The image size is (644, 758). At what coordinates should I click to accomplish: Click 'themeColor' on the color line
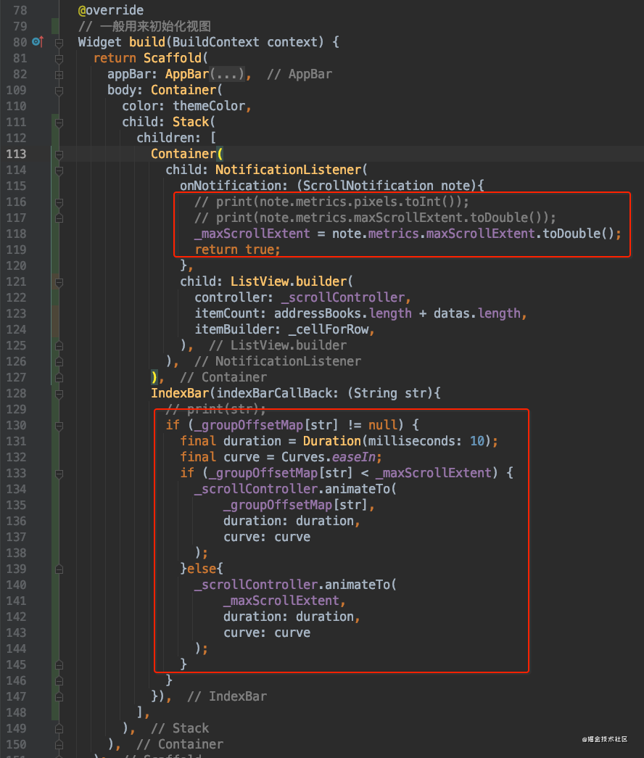(209, 106)
